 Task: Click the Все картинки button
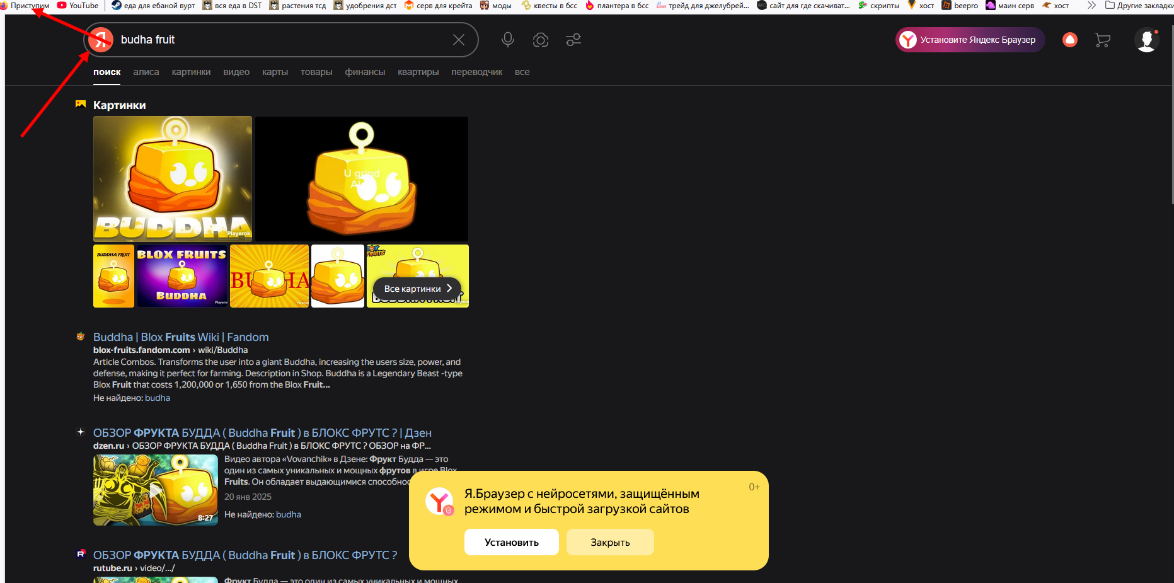click(417, 289)
